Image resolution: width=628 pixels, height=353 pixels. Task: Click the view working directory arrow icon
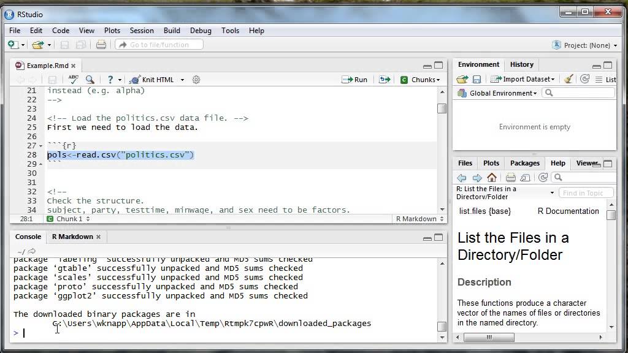tap(32, 251)
